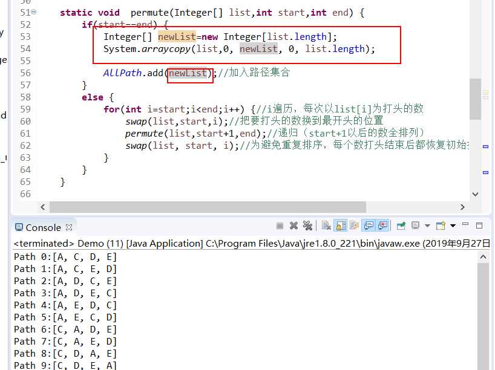Click the swap call on line 62
The width and height of the screenshot is (495, 370).
(136, 146)
